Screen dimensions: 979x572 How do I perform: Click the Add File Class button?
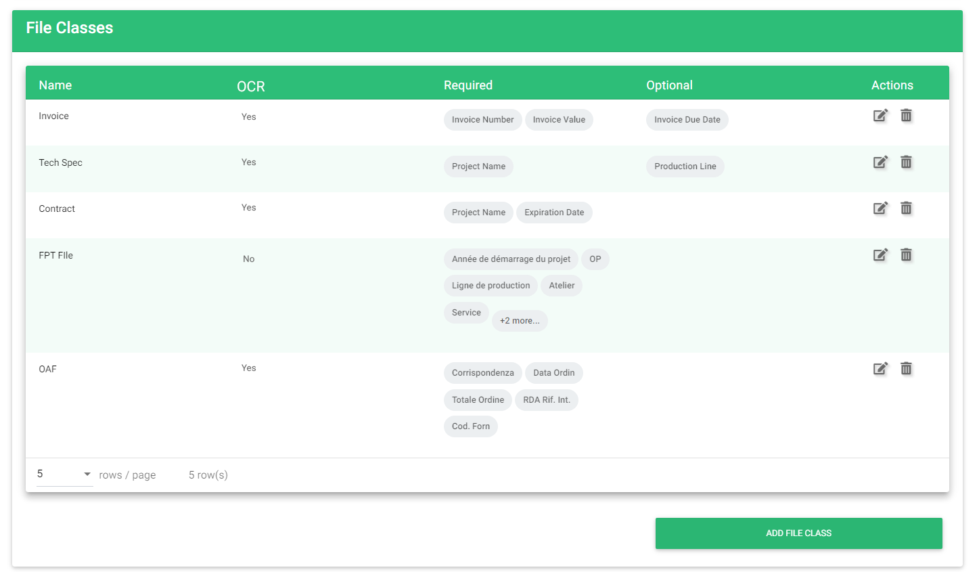798,533
